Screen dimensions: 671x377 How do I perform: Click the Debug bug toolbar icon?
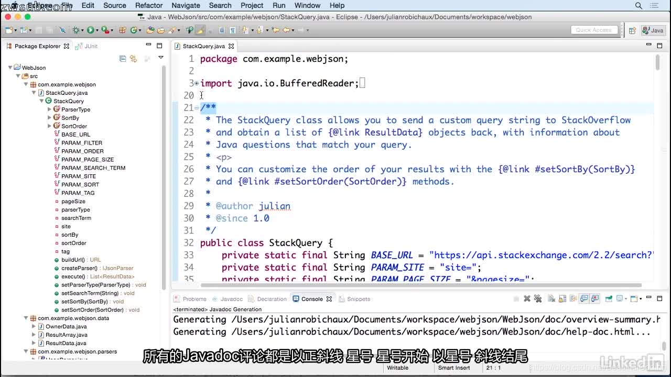point(76,30)
